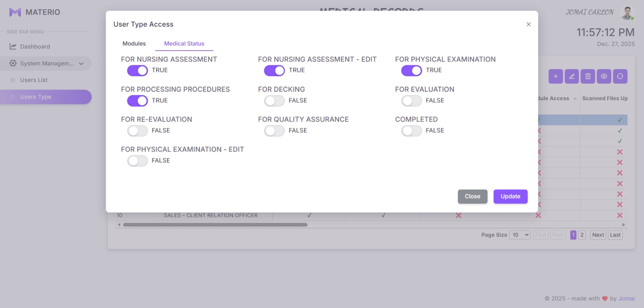Click the user profile avatar
This screenshot has width=644, height=308.
point(627,12)
